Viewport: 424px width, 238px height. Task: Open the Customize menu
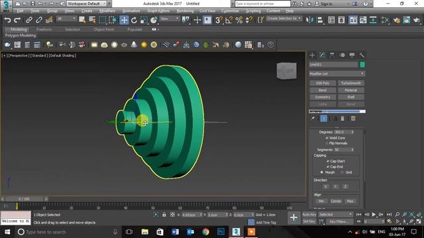[x=230, y=11]
